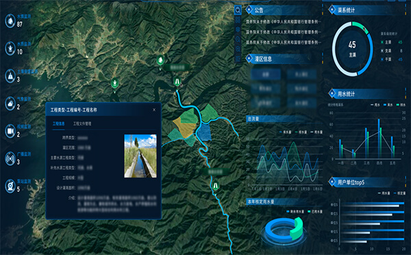Click the search magnifier map tool

coord(238,10)
